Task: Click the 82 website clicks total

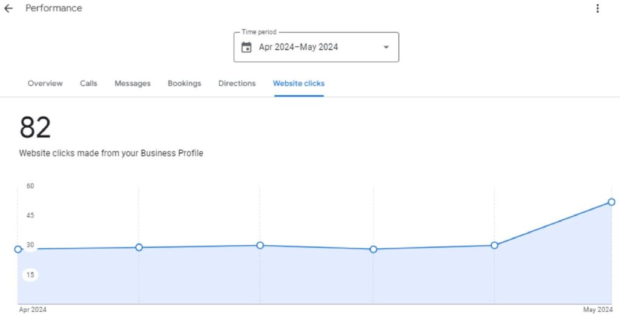Action: tap(35, 128)
